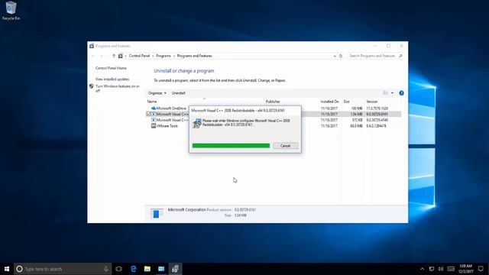This screenshot has width=489, height=275.
Task: Click Programs and Features breadcrumb
Action: click(x=195, y=56)
